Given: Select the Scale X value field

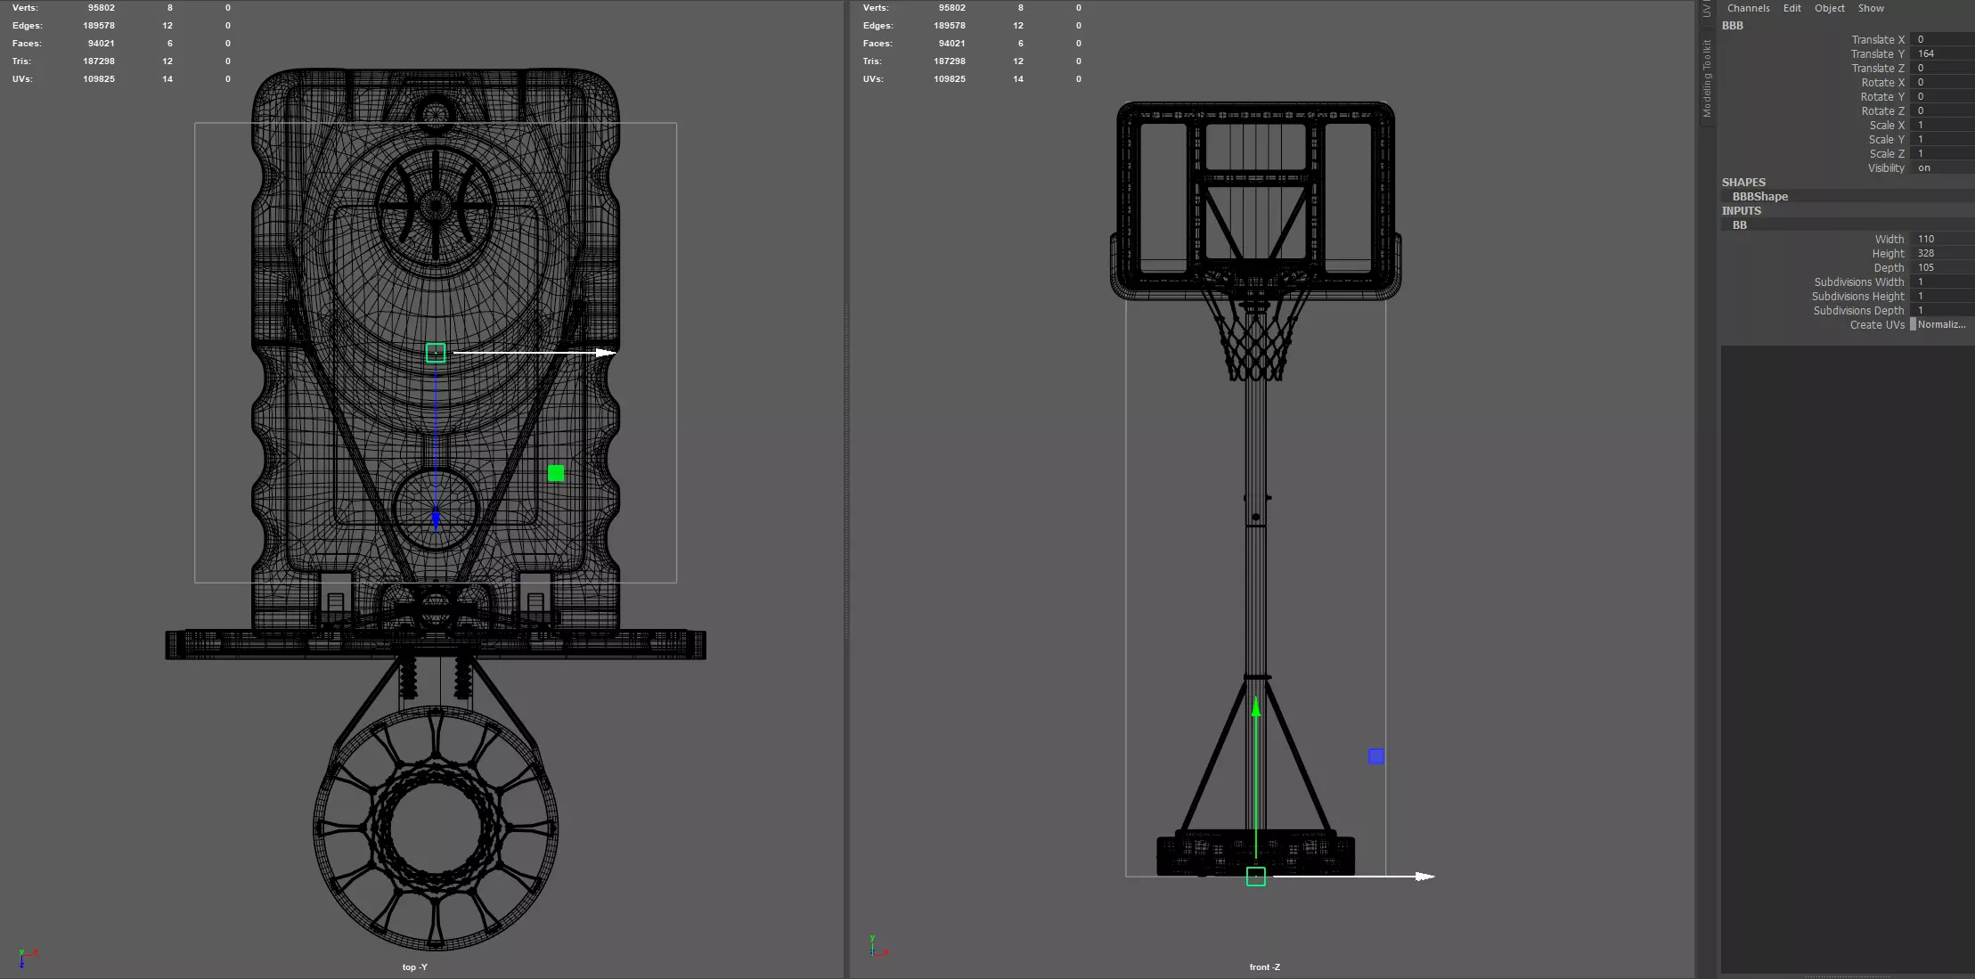Looking at the screenshot, I should tap(1942, 125).
